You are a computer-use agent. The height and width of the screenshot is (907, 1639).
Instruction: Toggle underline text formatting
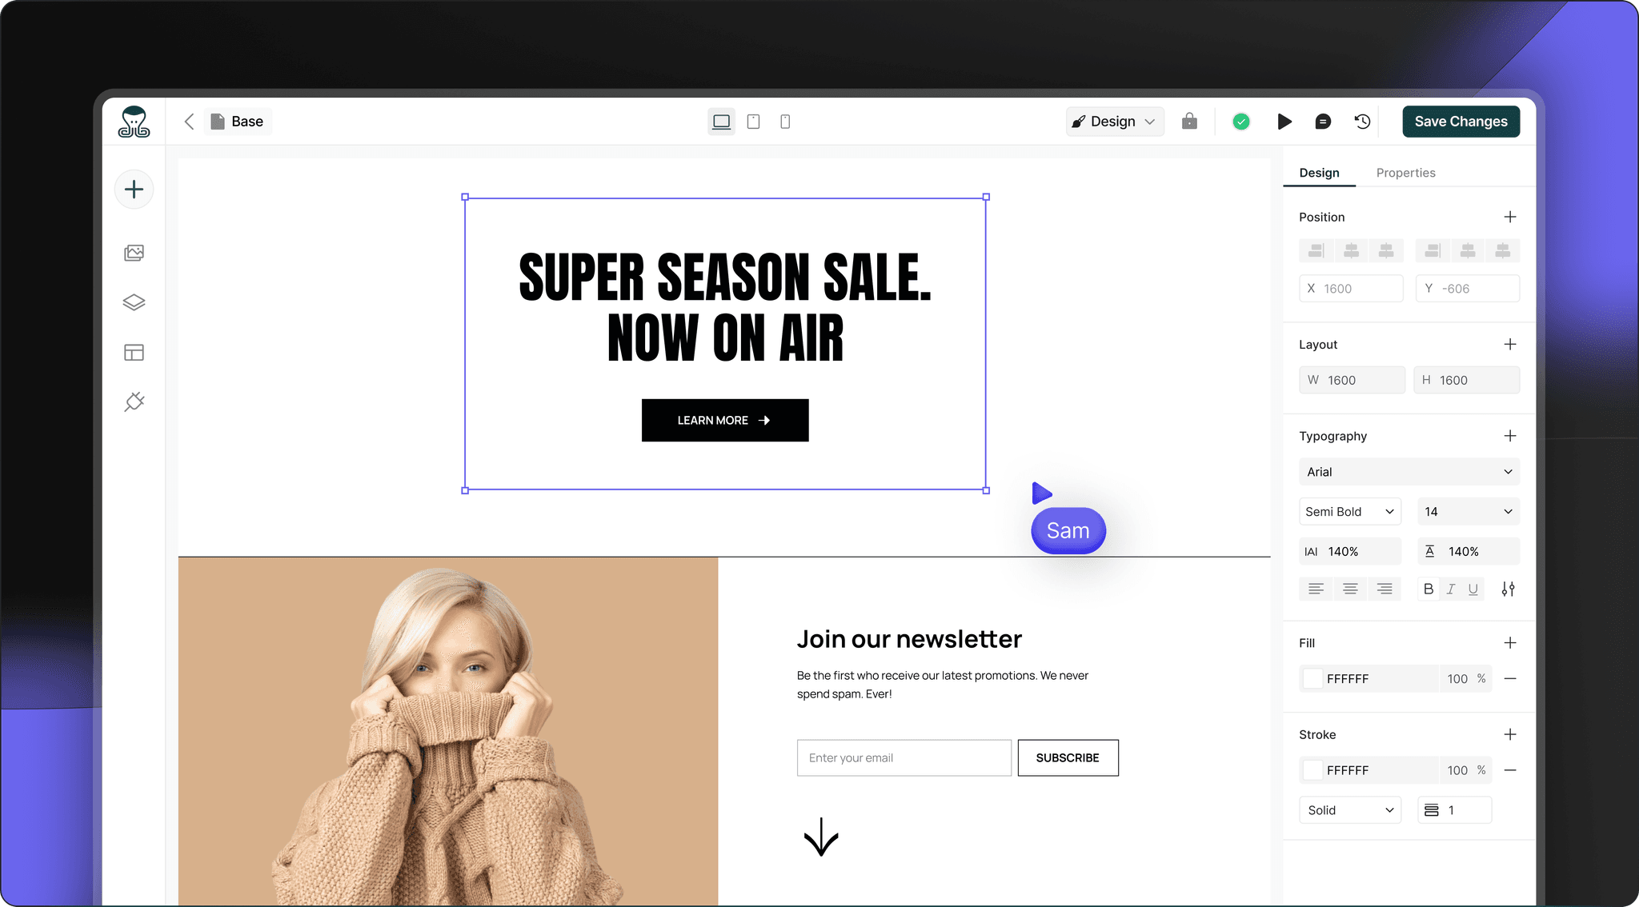[x=1473, y=589]
